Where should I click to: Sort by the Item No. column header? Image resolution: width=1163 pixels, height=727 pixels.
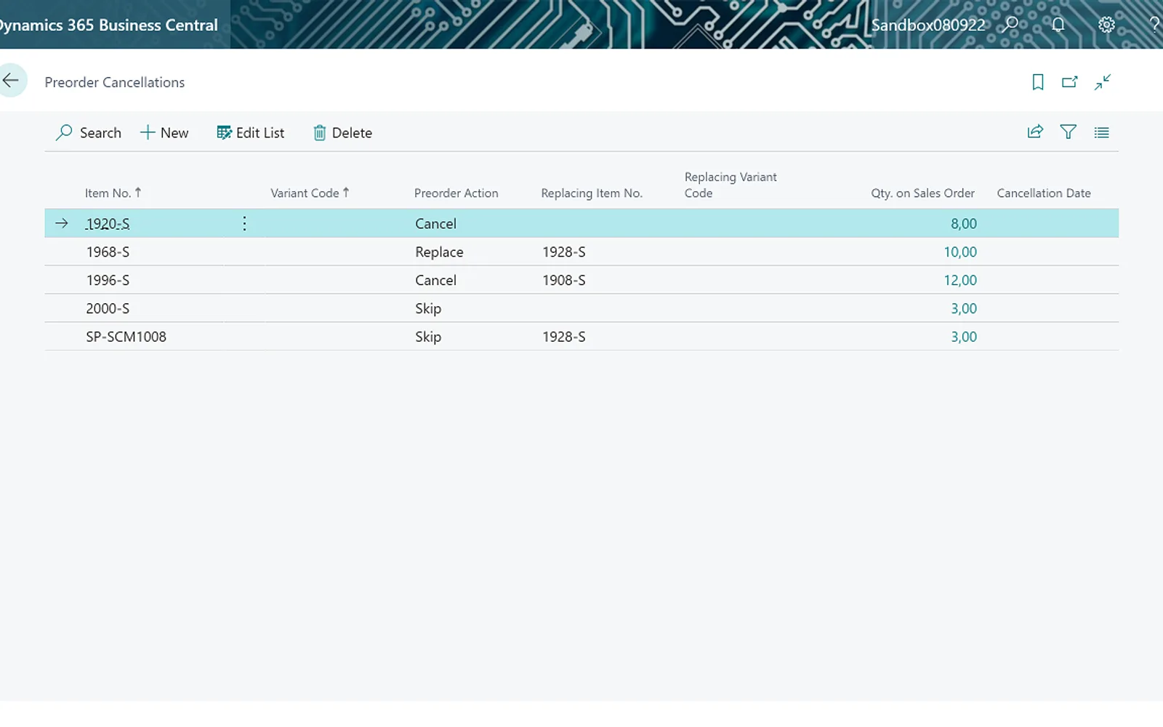tap(113, 193)
